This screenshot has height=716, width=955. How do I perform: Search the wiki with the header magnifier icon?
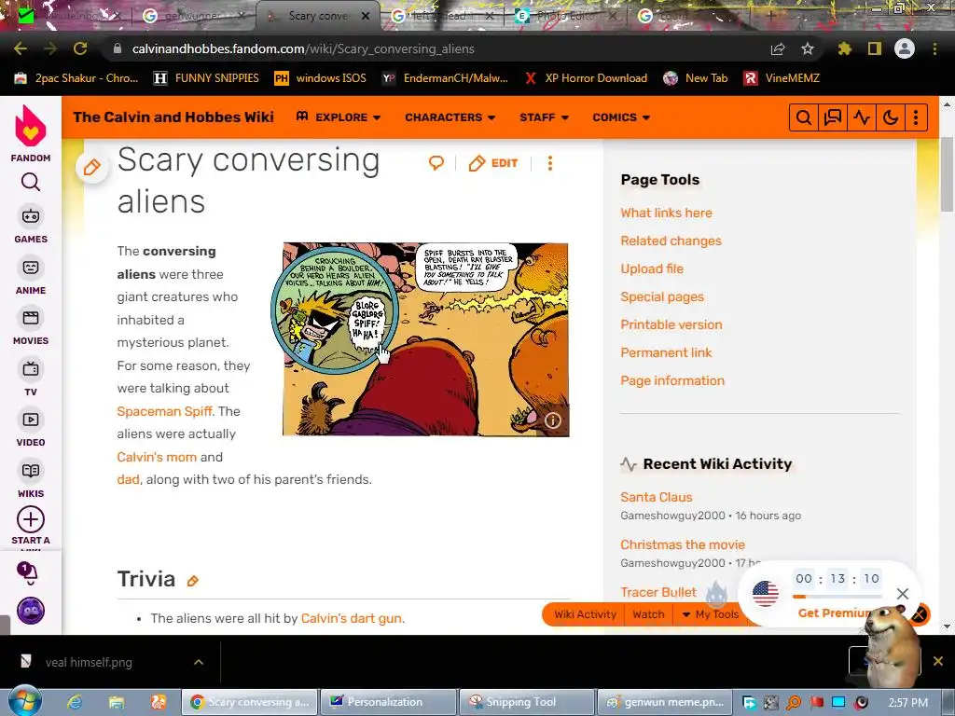coord(803,117)
